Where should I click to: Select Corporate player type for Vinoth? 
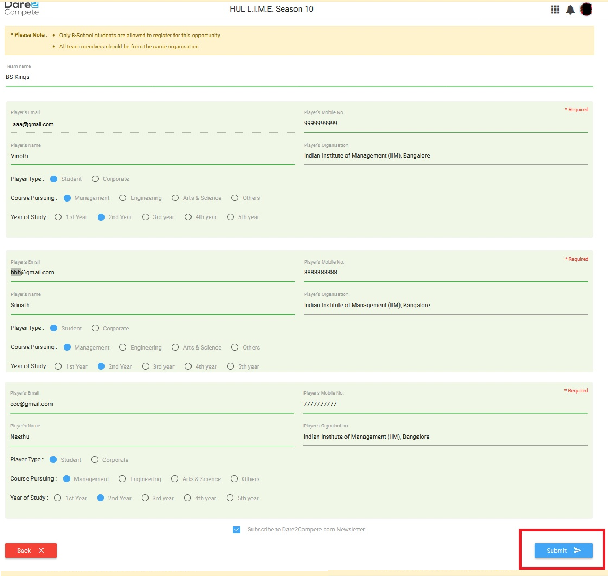[95, 179]
